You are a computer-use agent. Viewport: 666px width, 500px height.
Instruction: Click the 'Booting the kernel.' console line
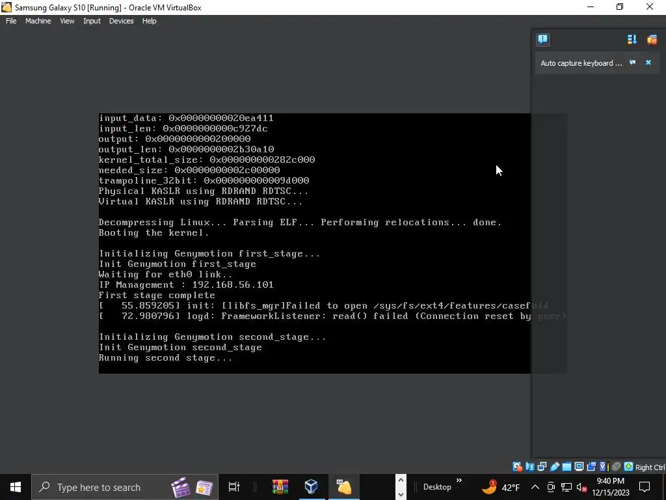[x=153, y=233]
